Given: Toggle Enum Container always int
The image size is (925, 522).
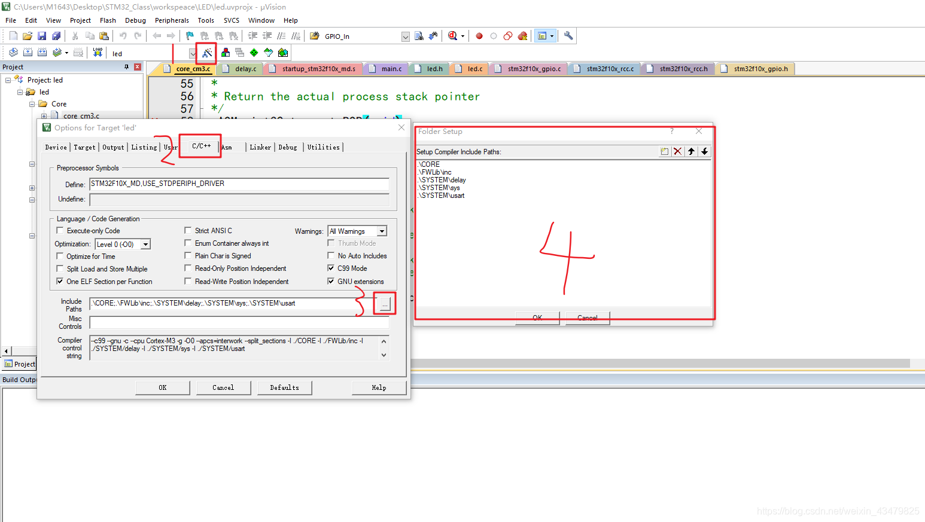Looking at the screenshot, I should point(188,243).
